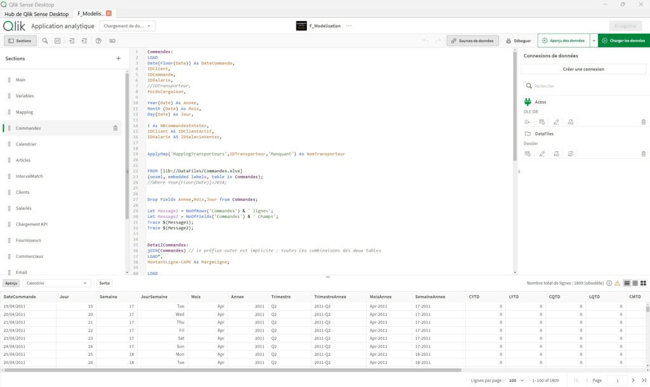Click Créer une connexion button
This screenshot has width=650, height=387.
tap(583, 69)
